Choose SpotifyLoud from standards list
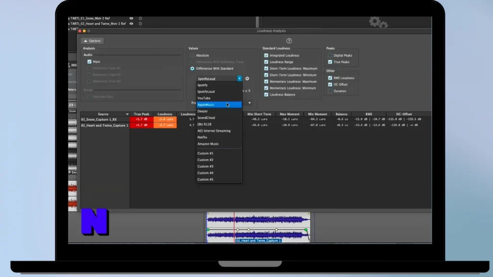Viewport: 493px width, 277px height. 219,92
